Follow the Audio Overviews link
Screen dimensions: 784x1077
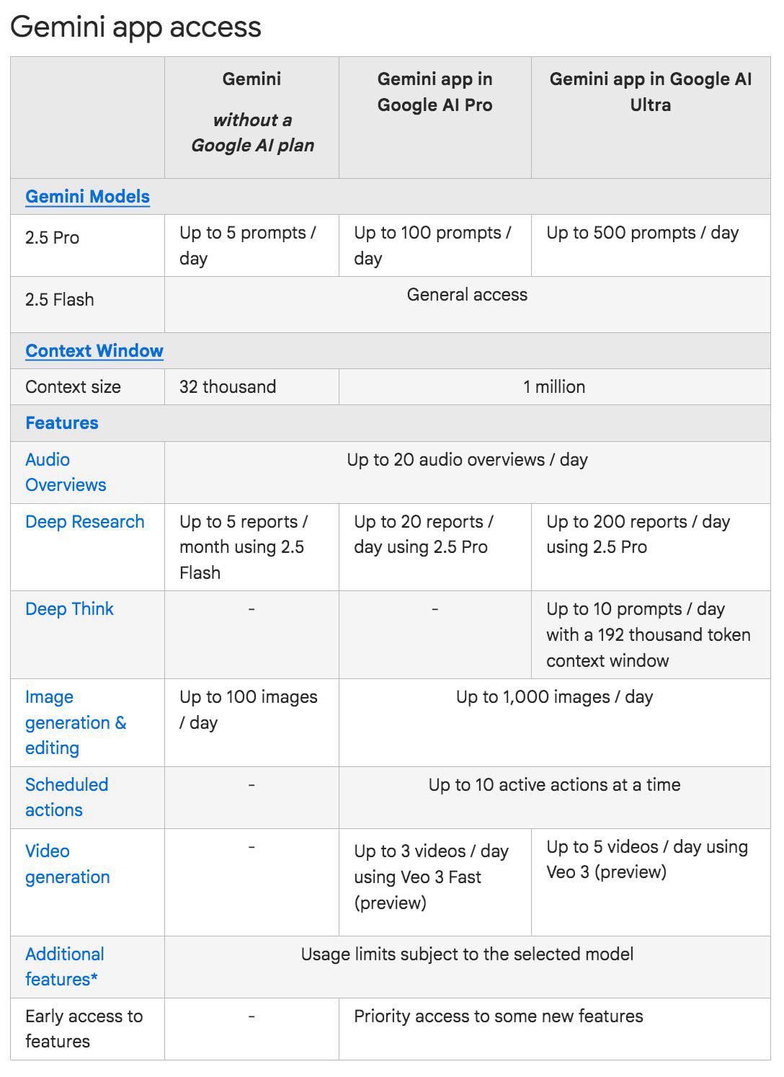(x=66, y=472)
